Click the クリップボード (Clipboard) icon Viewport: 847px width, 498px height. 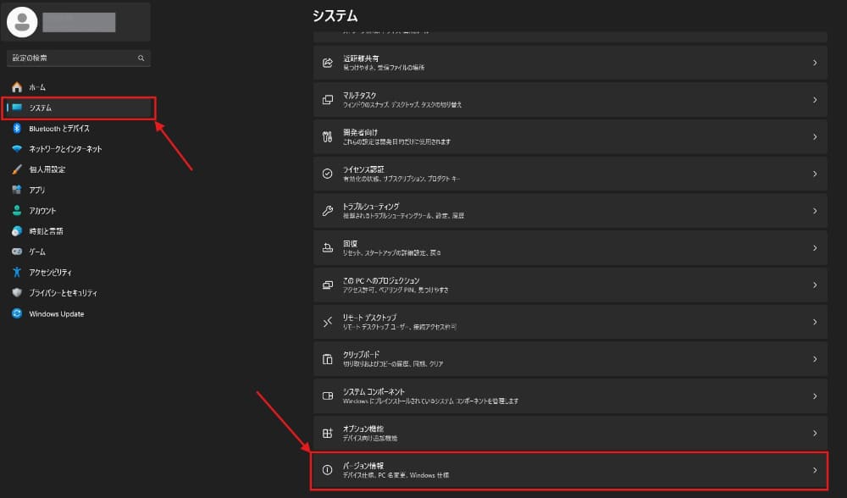click(x=327, y=358)
